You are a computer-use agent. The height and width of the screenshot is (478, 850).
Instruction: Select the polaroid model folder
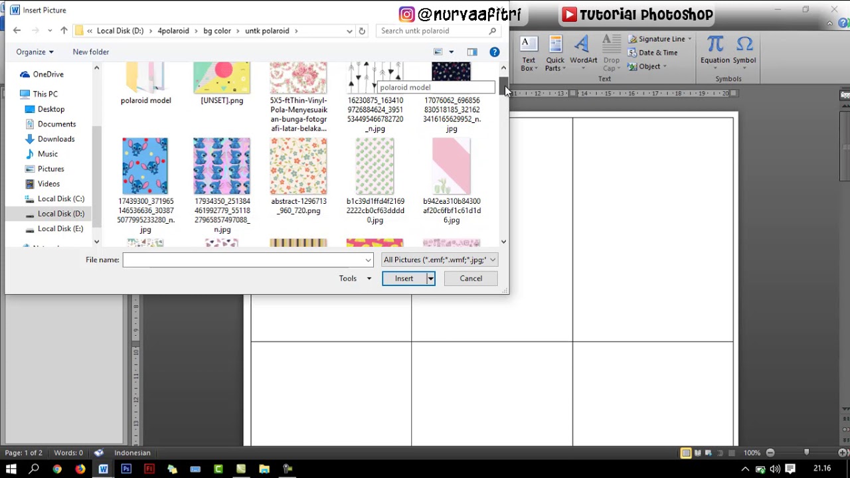[145, 83]
